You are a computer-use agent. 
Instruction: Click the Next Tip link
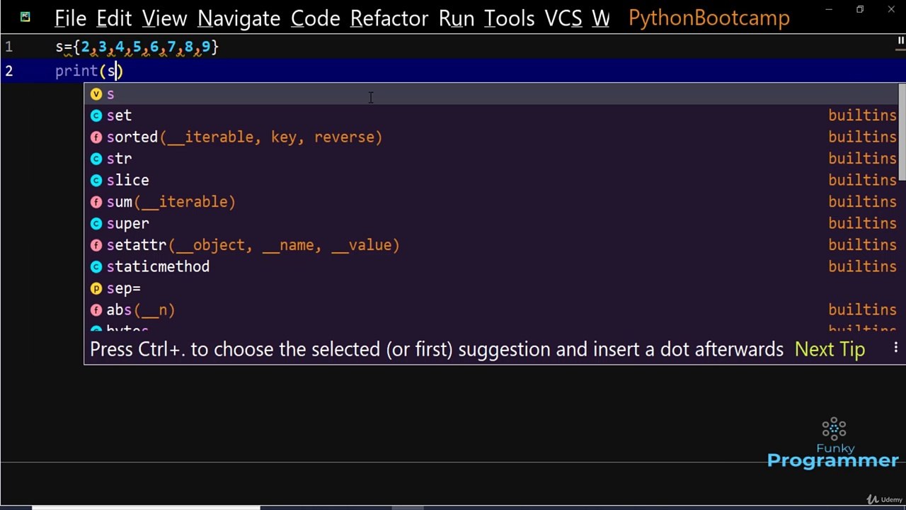[830, 349]
